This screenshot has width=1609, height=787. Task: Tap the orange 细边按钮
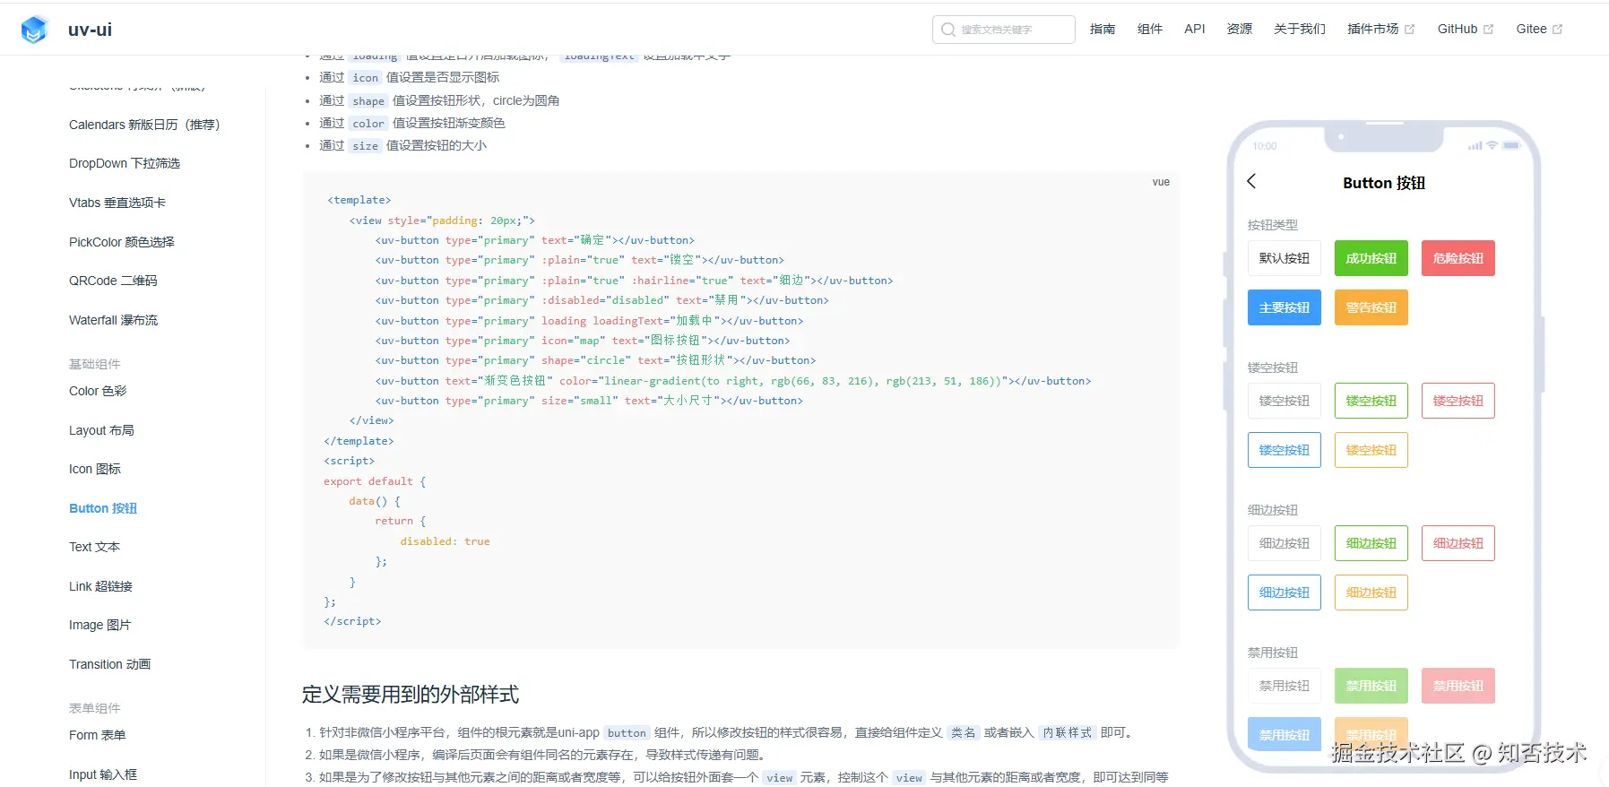pyautogui.click(x=1371, y=592)
